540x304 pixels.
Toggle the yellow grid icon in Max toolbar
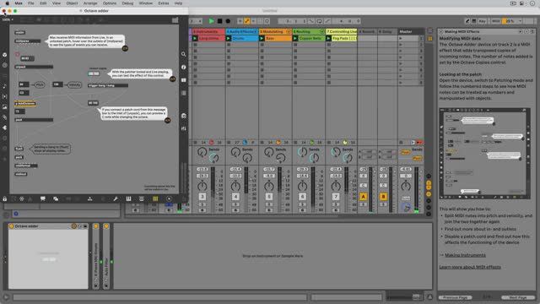(155, 199)
